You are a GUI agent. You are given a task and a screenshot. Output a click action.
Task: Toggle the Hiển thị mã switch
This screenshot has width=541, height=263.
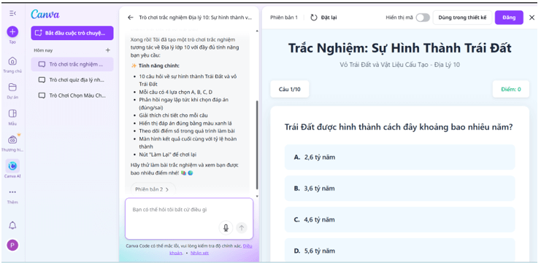pos(423,17)
